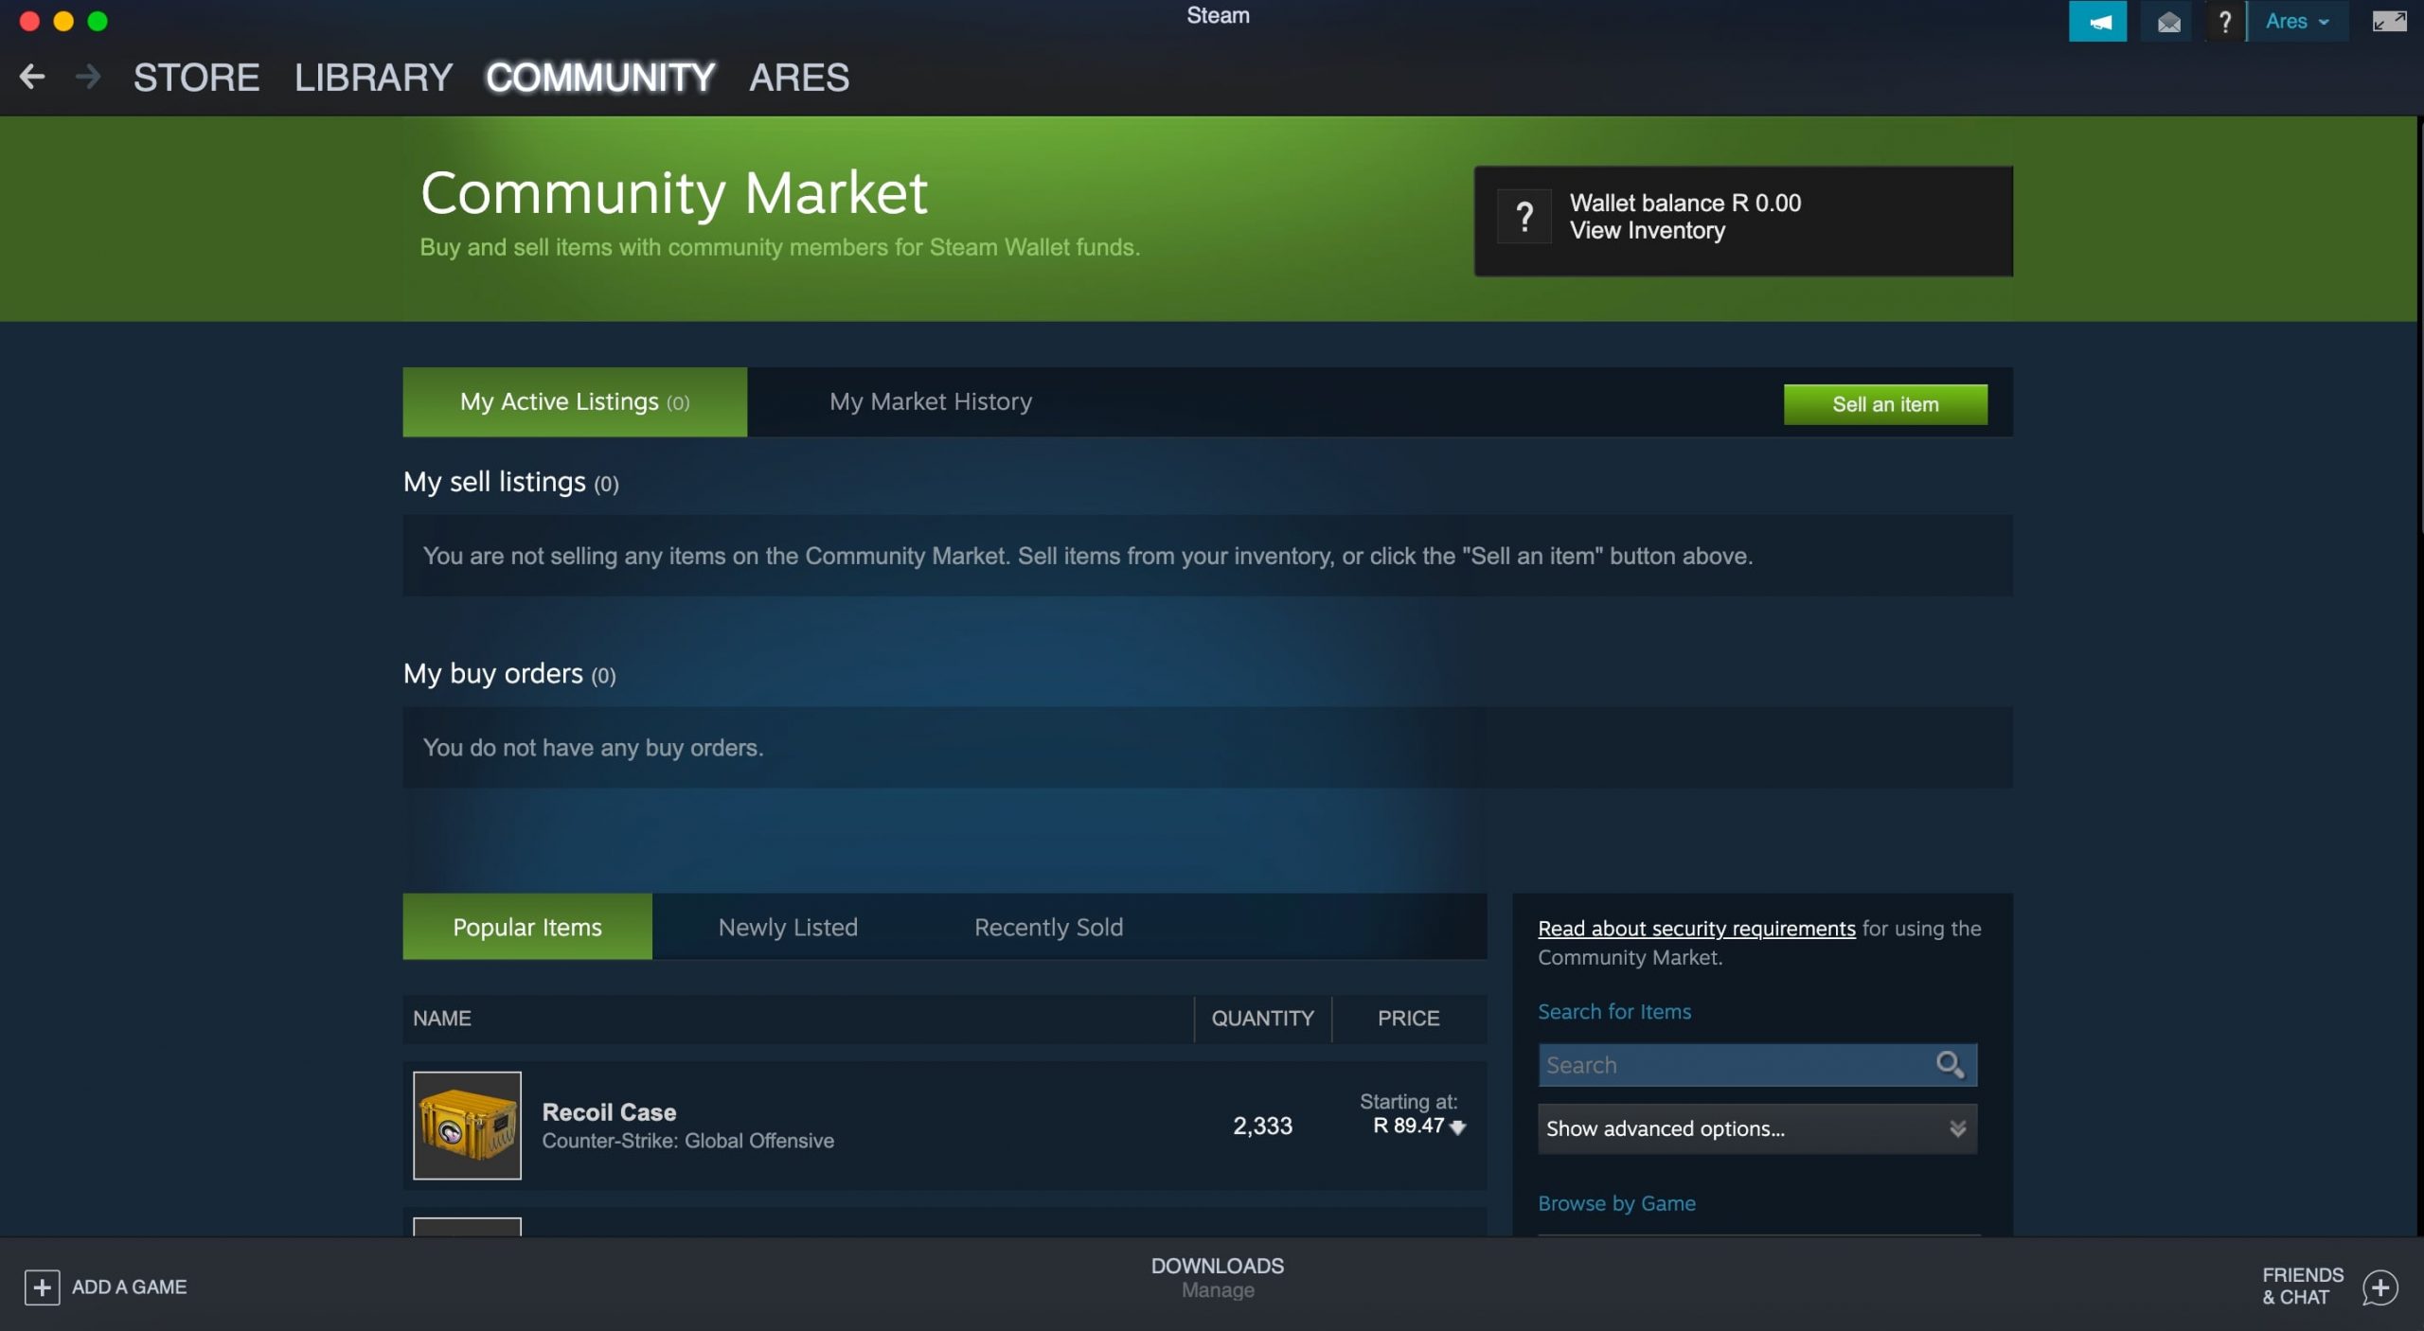This screenshot has width=2424, height=1331.
Task: Toggle Big Picture mode icon
Action: coord(2389,21)
